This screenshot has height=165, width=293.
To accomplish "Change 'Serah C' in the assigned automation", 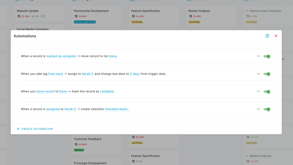I will tap(70, 109).
